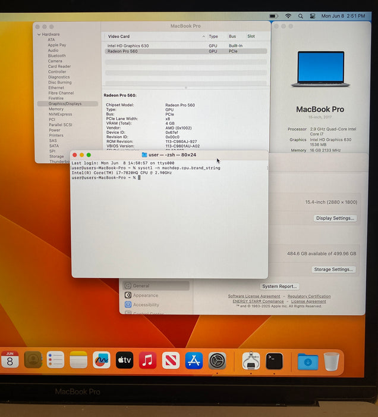The height and width of the screenshot is (417, 378).
Task: Open Spotlight search in menu bar
Action: point(301,16)
